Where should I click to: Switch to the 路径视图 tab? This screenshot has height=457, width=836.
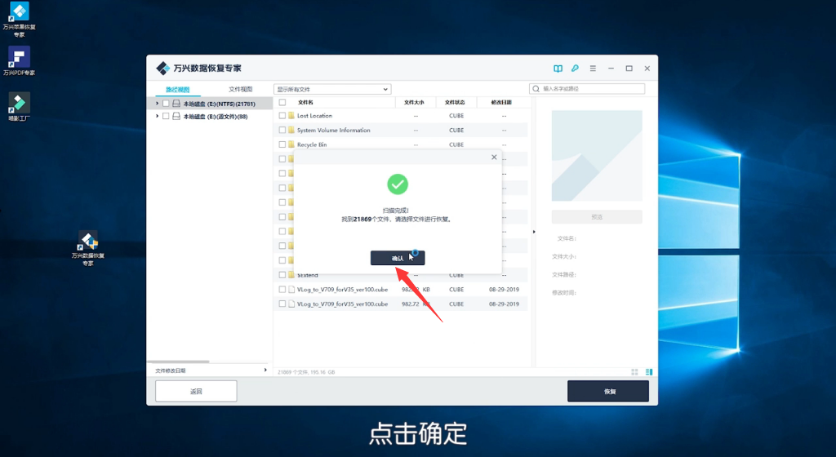pos(177,90)
